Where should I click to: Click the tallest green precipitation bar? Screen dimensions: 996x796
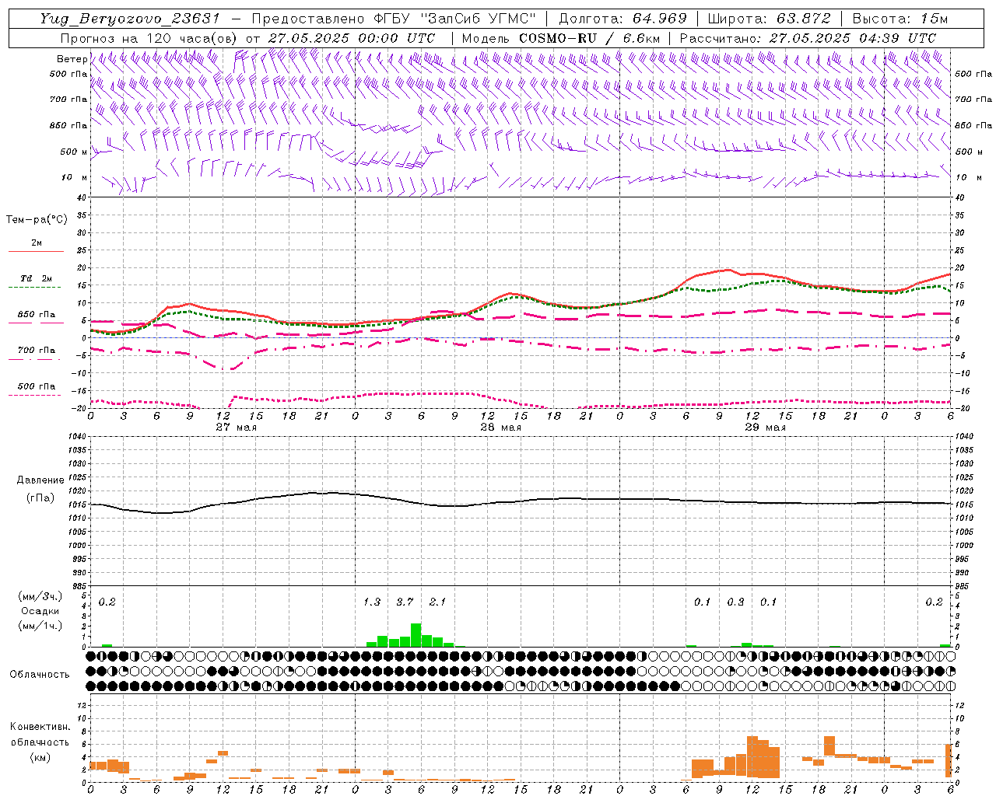[x=416, y=635]
